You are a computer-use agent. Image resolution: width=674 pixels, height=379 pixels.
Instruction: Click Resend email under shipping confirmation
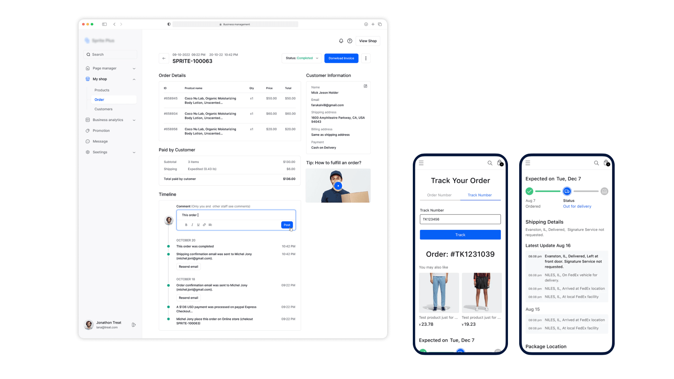coord(189,266)
